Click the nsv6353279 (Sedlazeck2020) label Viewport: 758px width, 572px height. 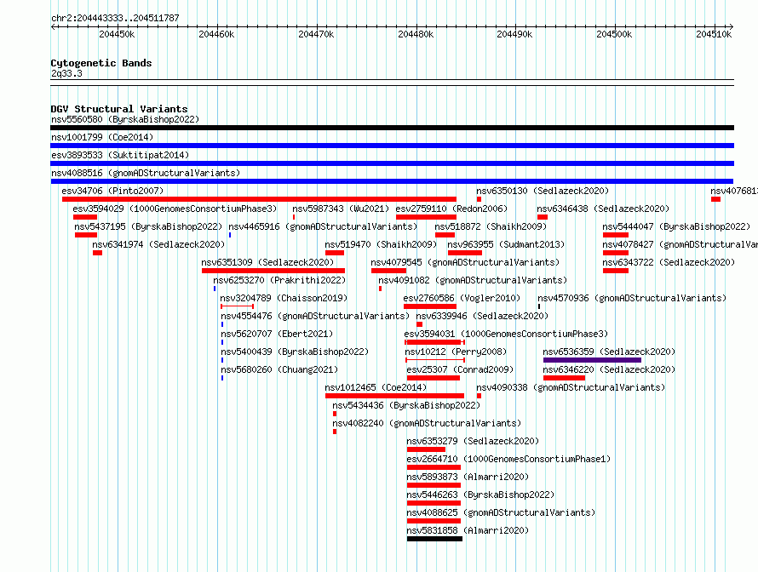473,441
